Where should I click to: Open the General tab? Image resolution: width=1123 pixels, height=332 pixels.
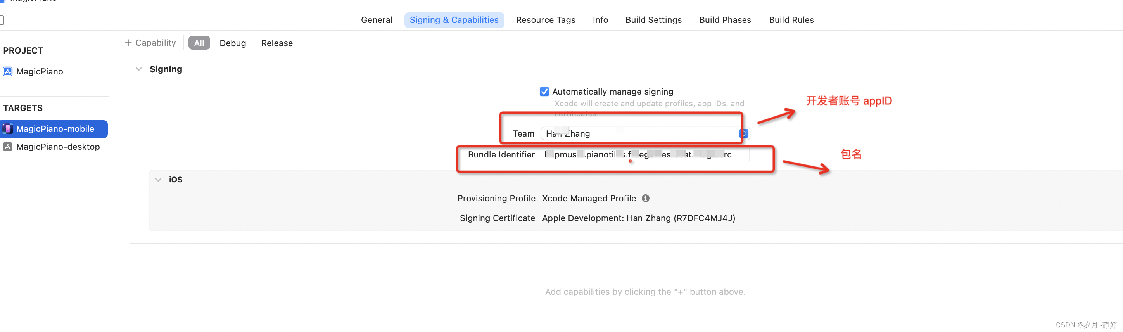pyautogui.click(x=376, y=20)
